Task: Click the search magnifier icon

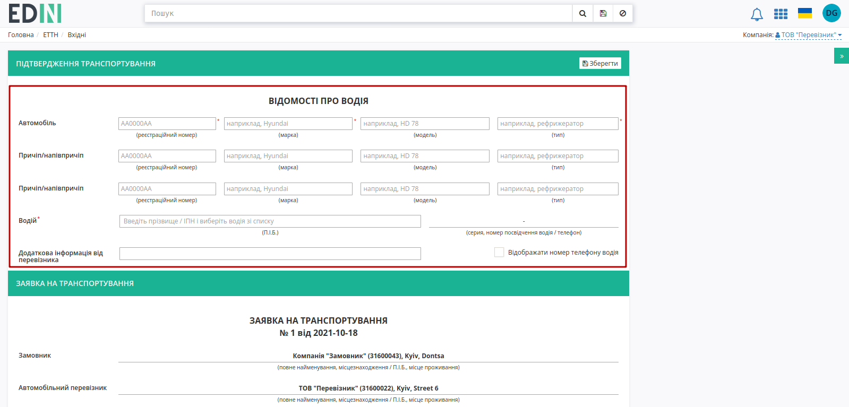Action: point(582,13)
